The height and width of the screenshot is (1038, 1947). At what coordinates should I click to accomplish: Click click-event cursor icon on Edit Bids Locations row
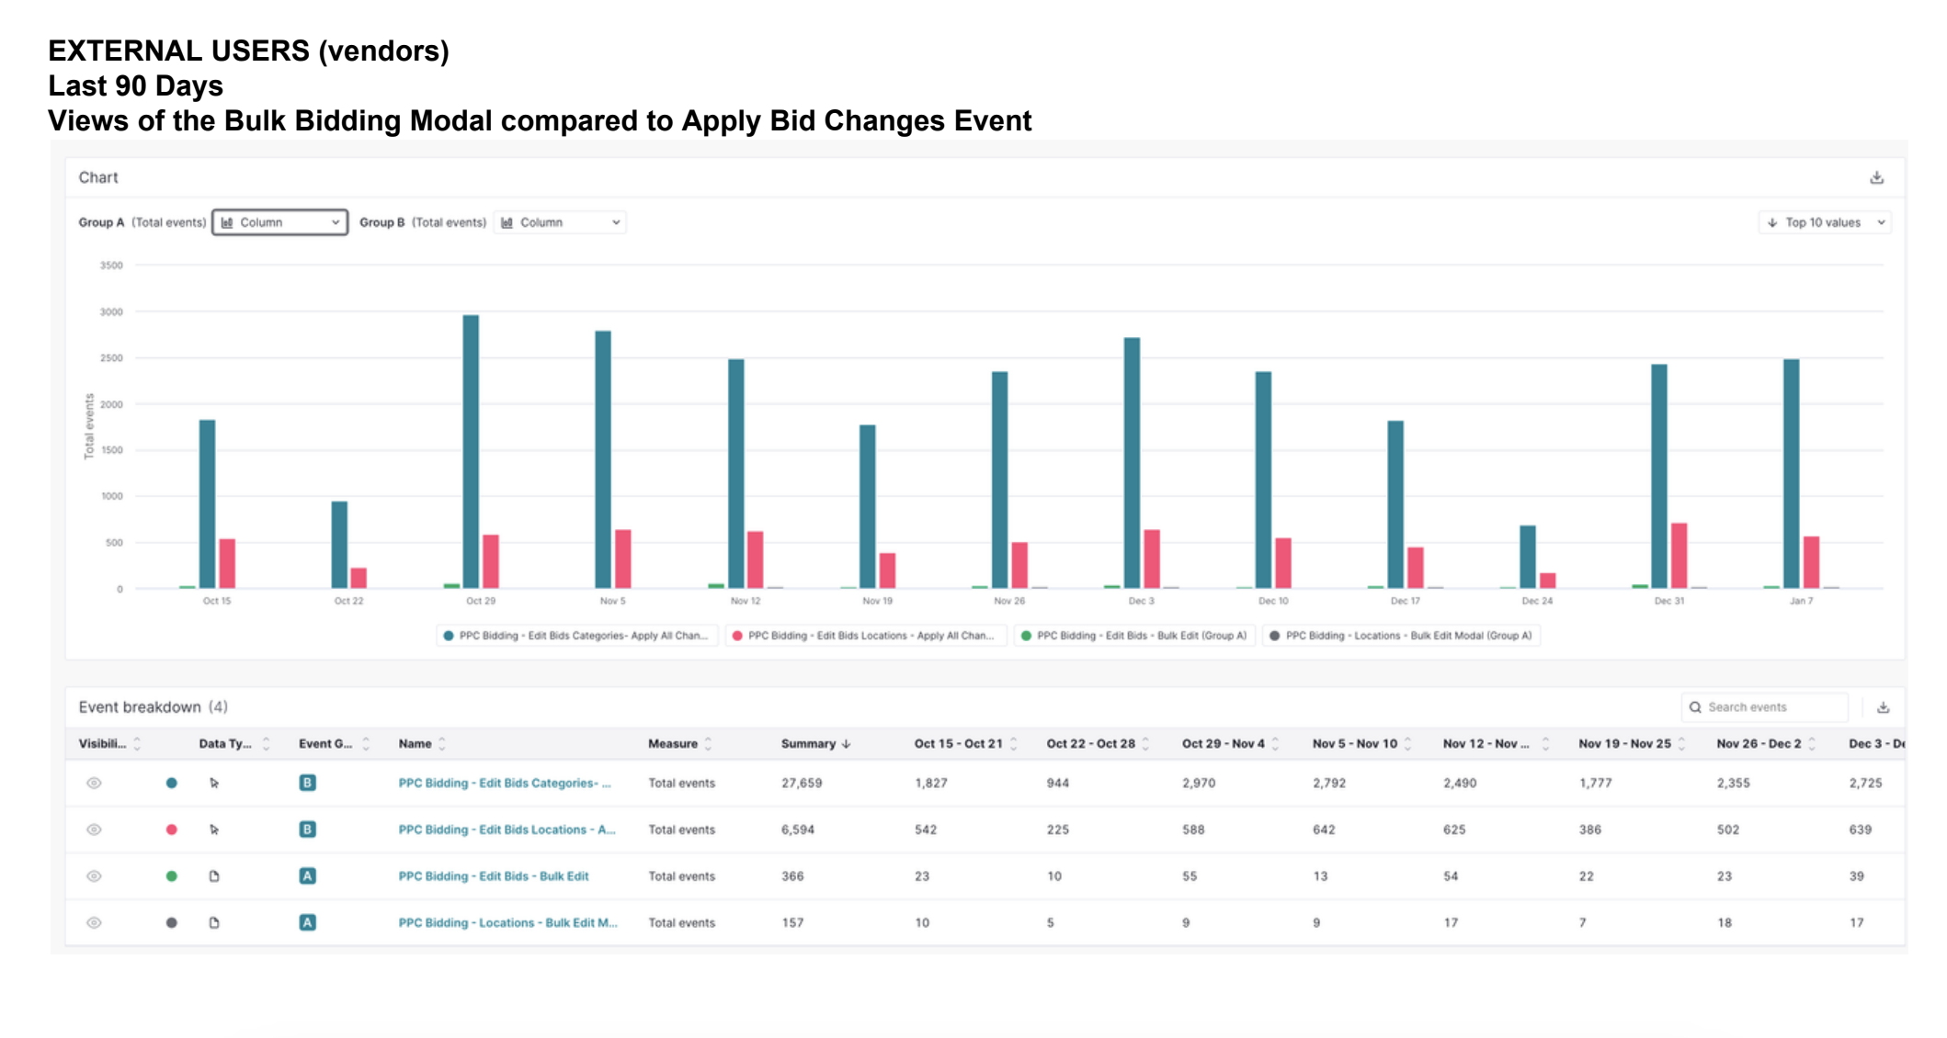click(214, 829)
